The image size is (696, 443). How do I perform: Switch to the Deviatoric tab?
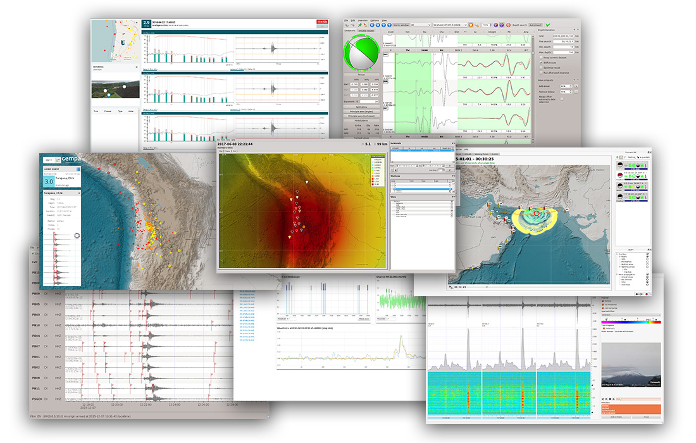pos(351,30)
